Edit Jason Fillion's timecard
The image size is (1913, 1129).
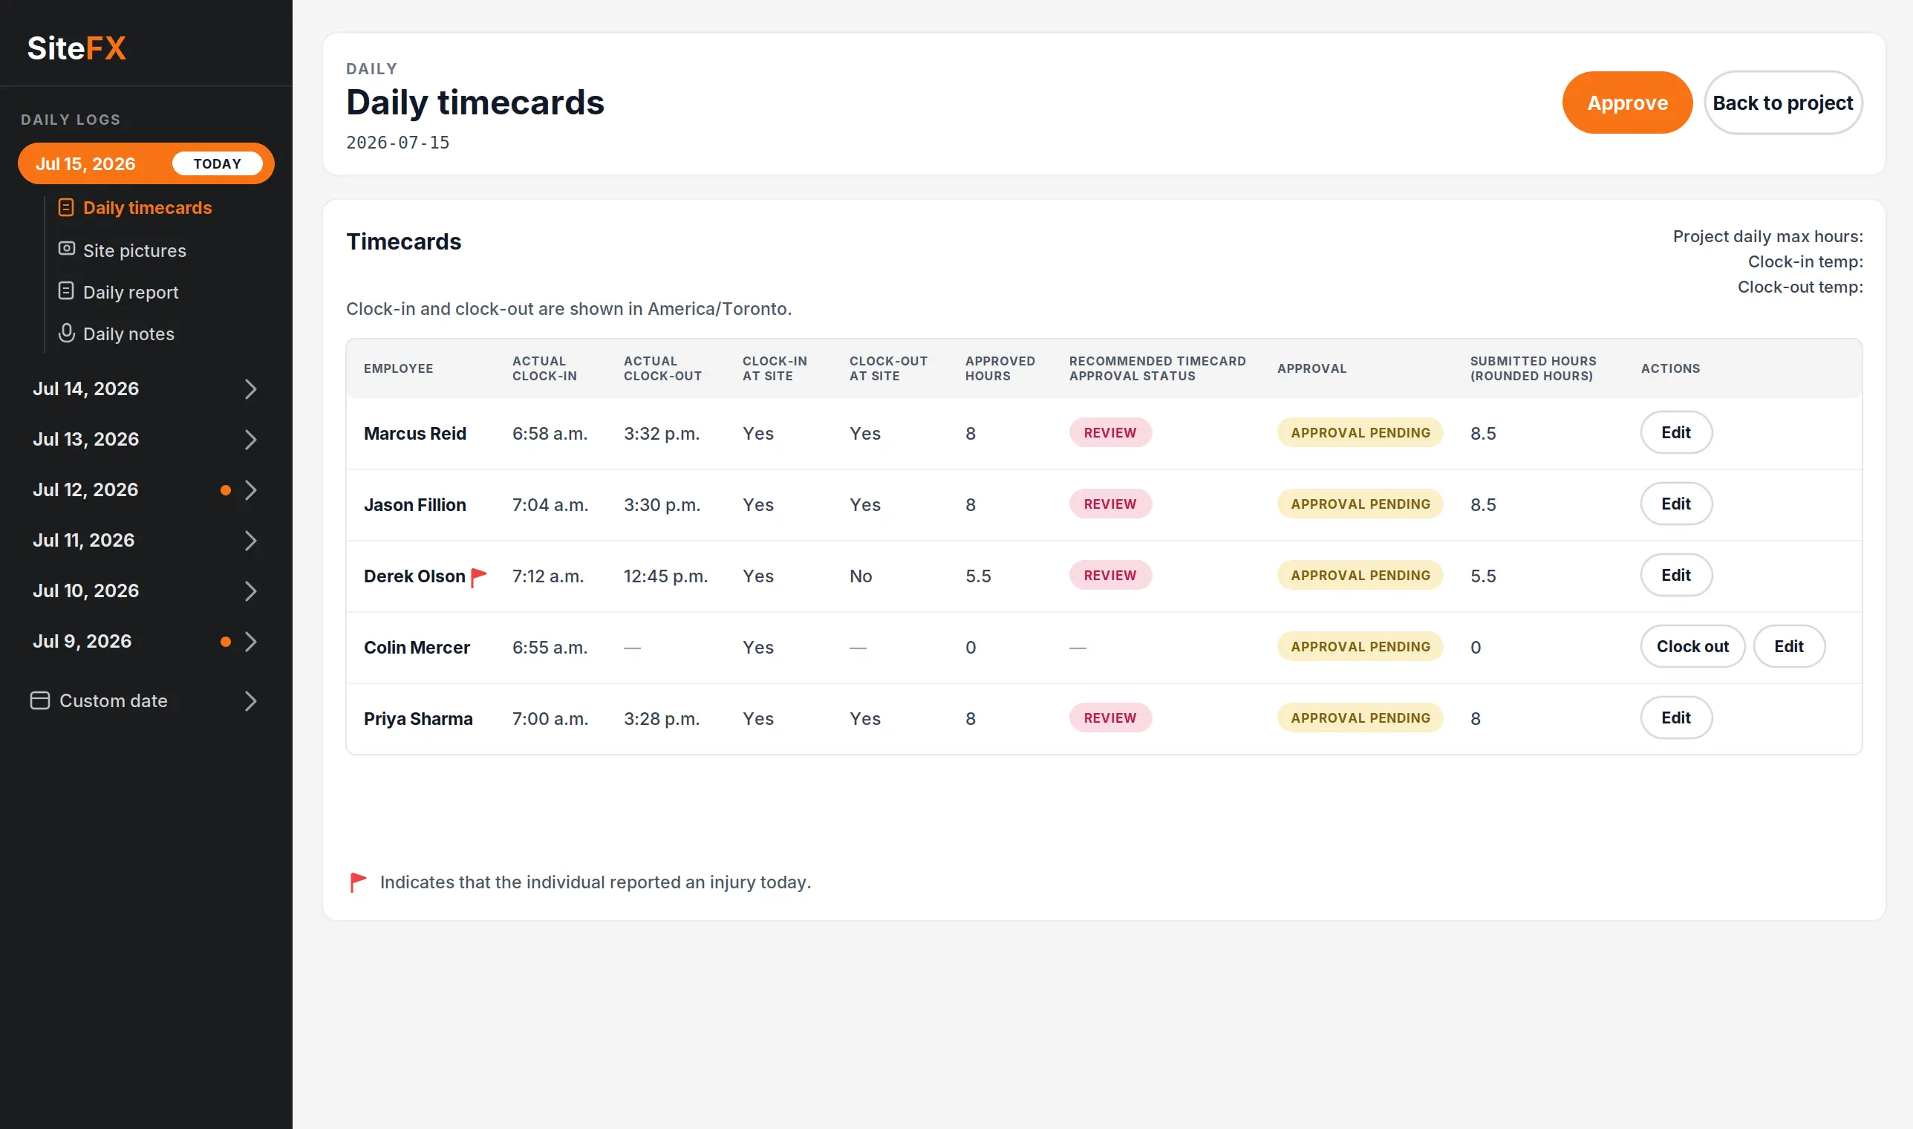point(1675,504)
